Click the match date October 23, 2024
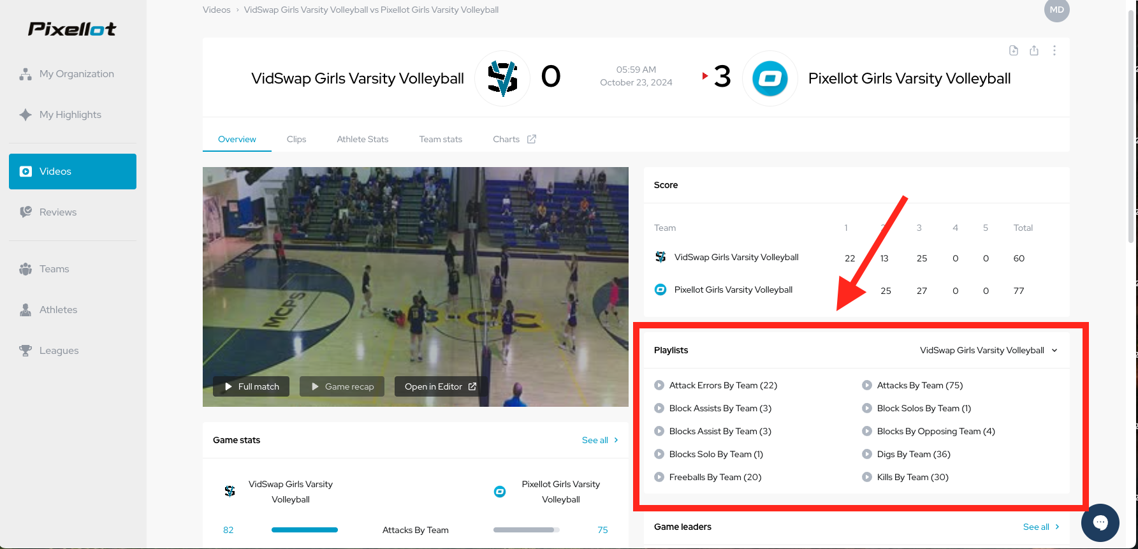This screenshot has width=1138, height=549. 636,82
